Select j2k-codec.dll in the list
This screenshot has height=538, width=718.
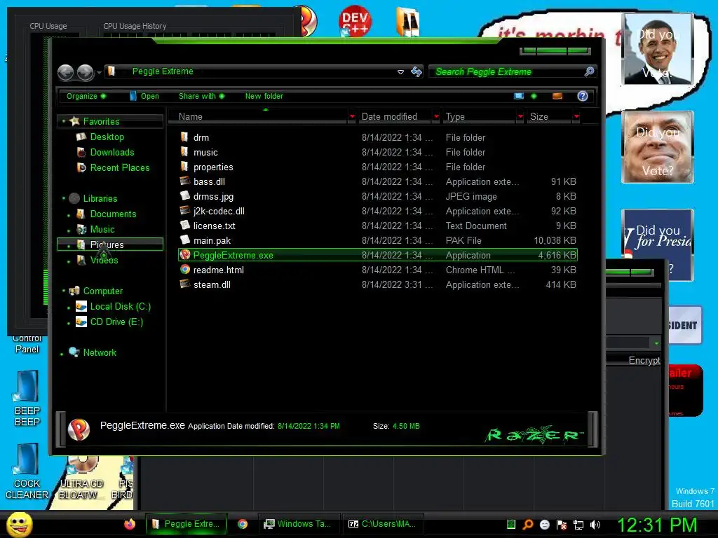click(x=378, y=211)
